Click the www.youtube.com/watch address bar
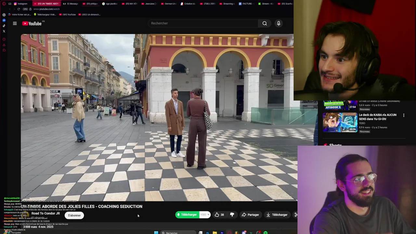416x234 pixels. click(x=46, y=9)
